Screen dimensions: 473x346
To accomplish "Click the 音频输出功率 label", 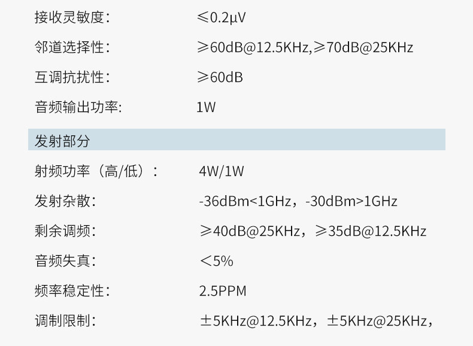I will [78, 108].
